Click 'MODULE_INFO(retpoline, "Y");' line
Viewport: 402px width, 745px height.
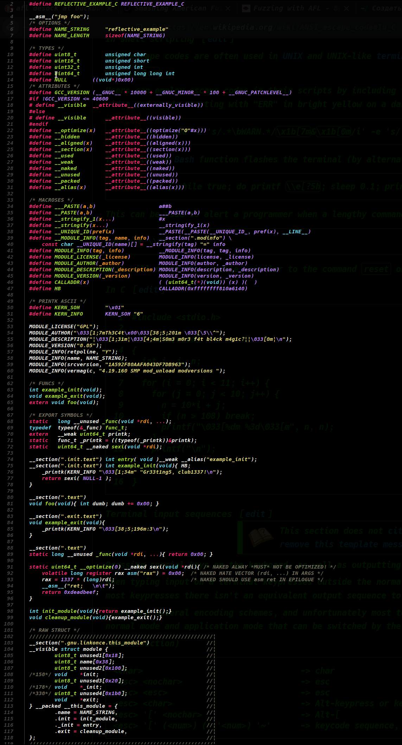tap(74, 352)
